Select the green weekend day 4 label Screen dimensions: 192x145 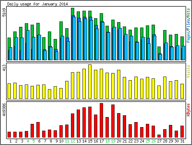[x=28, y=141]
